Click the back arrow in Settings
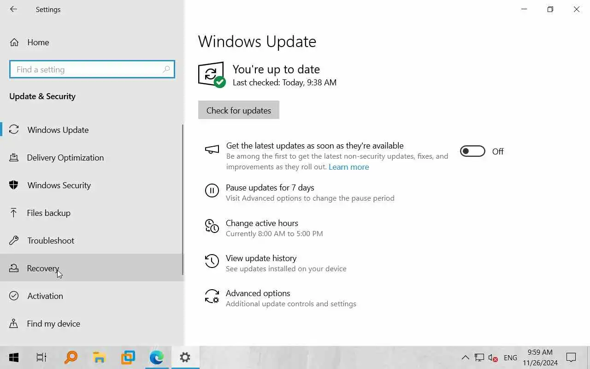 tap(13, 9)
